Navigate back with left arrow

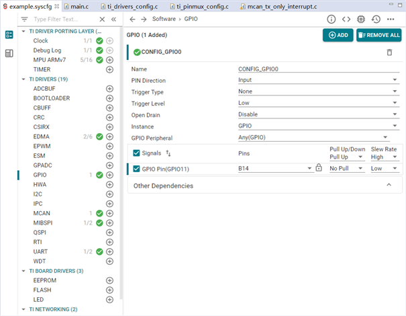(132, 19)
